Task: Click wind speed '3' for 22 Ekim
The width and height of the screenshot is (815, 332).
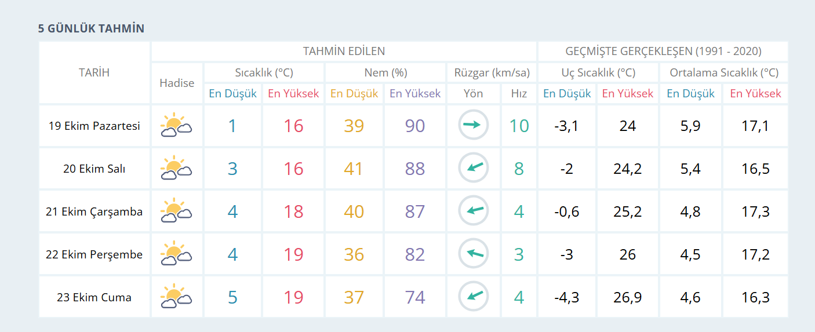Action: (519, 254)
